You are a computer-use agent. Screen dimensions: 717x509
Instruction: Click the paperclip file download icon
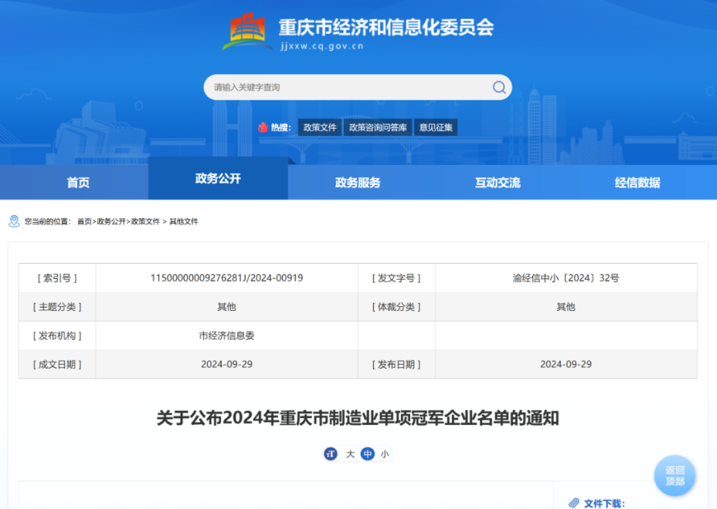574,503
